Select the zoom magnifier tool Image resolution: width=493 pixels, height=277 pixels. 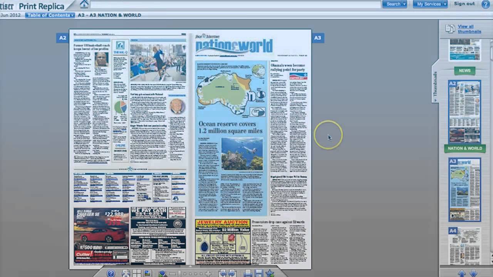162,273
